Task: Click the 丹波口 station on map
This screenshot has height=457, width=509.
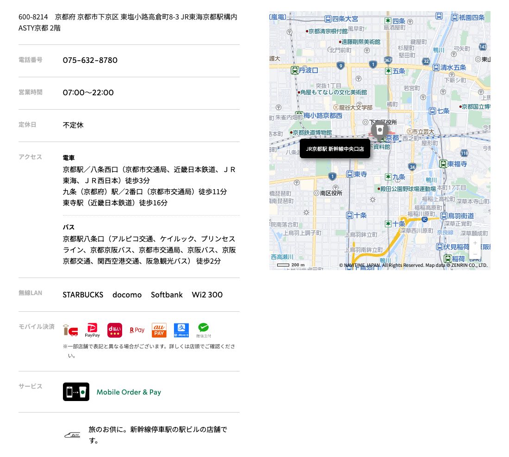Action: (x=304, y=70)
